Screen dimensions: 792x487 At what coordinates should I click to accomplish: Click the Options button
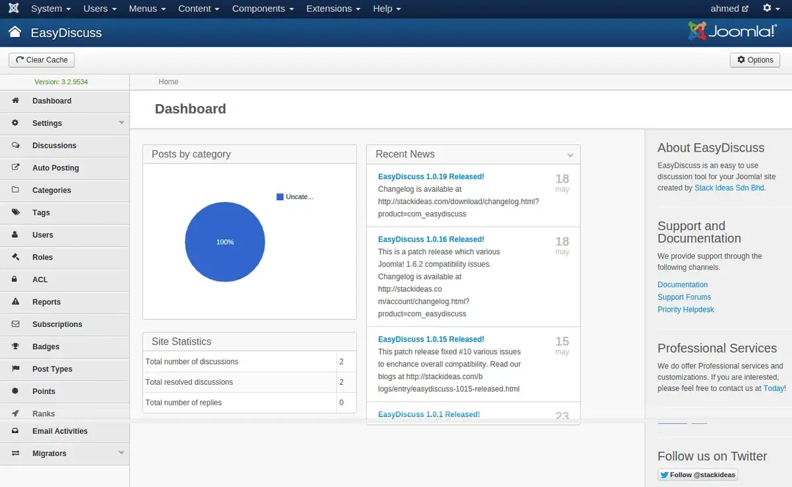pos(755,60)
